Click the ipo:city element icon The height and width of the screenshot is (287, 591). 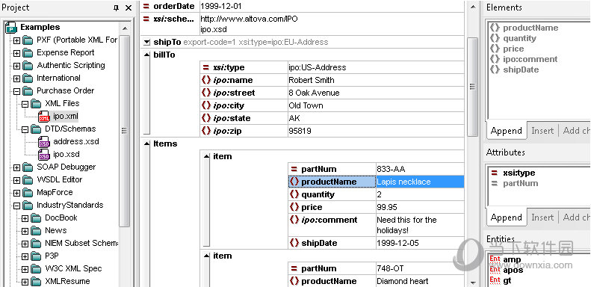point(205,105)
